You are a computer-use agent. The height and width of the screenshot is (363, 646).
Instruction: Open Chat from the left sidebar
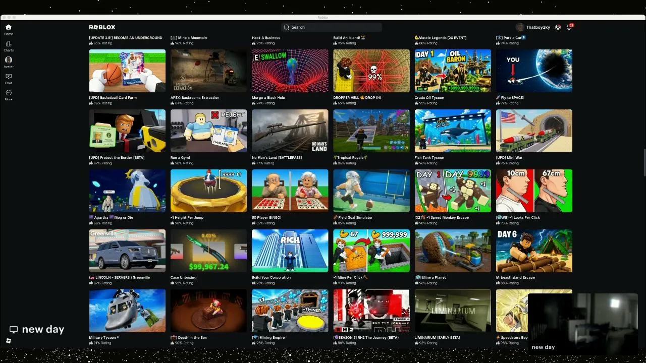click(8, 79)
